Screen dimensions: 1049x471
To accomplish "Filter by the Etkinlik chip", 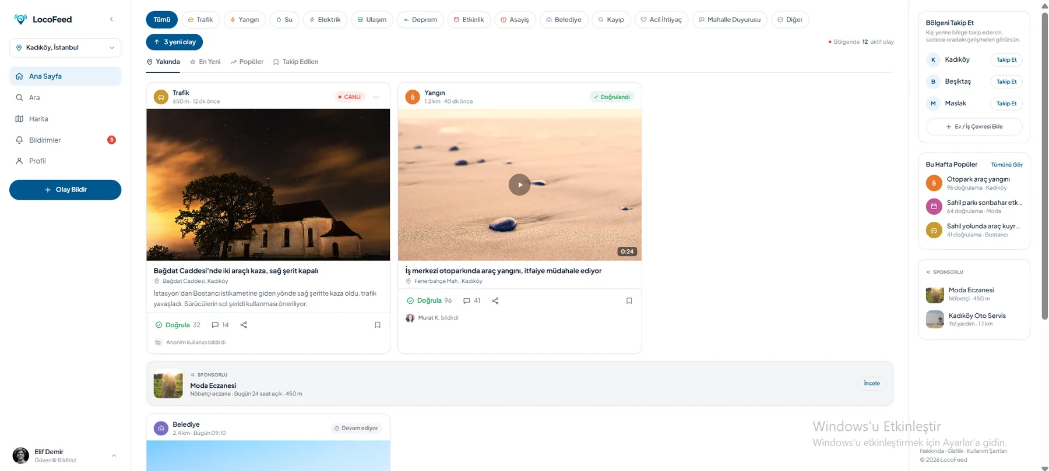I will coord(469,20).
